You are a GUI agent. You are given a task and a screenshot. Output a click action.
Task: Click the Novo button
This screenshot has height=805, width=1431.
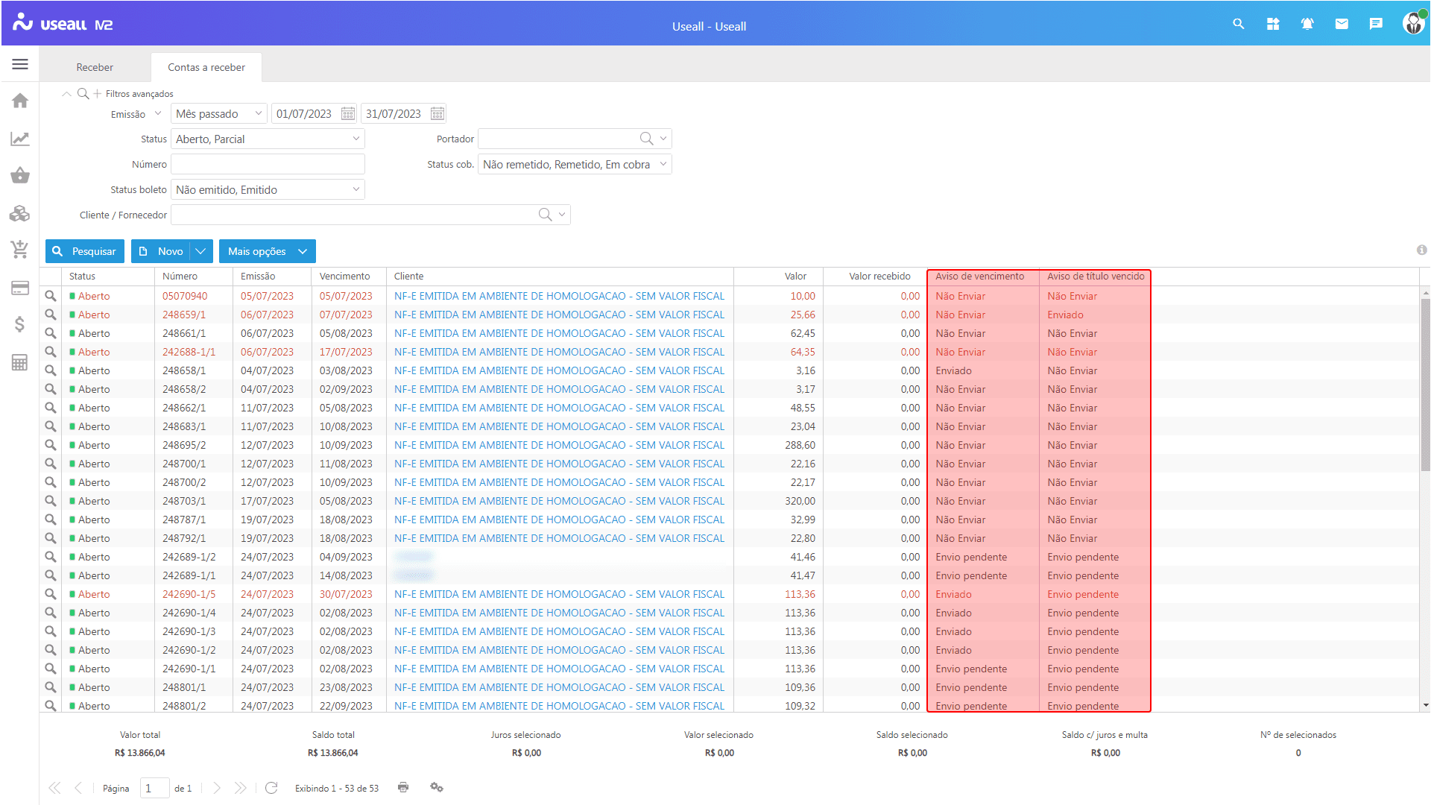click(162, 252)
